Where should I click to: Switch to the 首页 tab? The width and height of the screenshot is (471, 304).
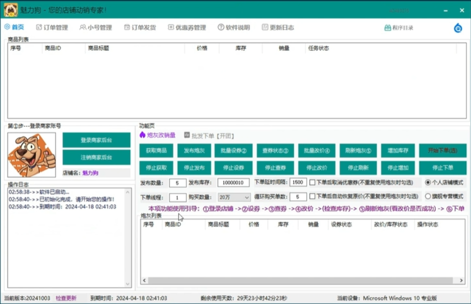[x=16, y=27]
